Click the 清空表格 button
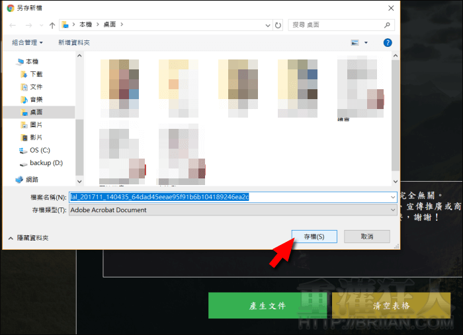Viewport: 463px width, 335px height. click(391, 306)
